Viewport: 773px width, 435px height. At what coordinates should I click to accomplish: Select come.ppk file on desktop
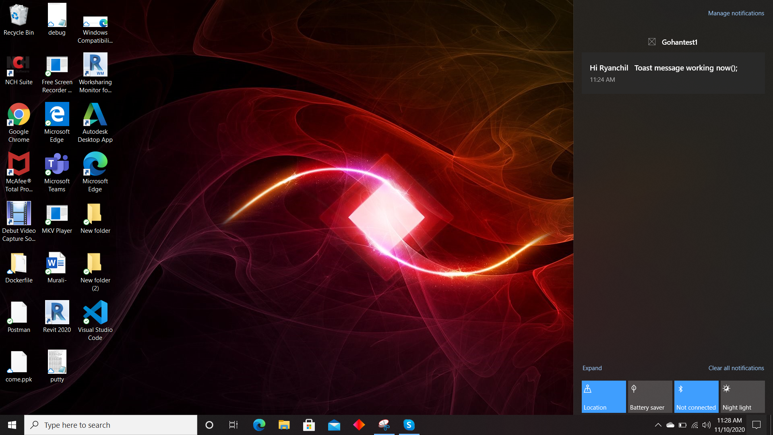19,367
